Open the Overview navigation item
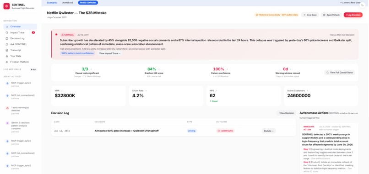 click(20, 26)
